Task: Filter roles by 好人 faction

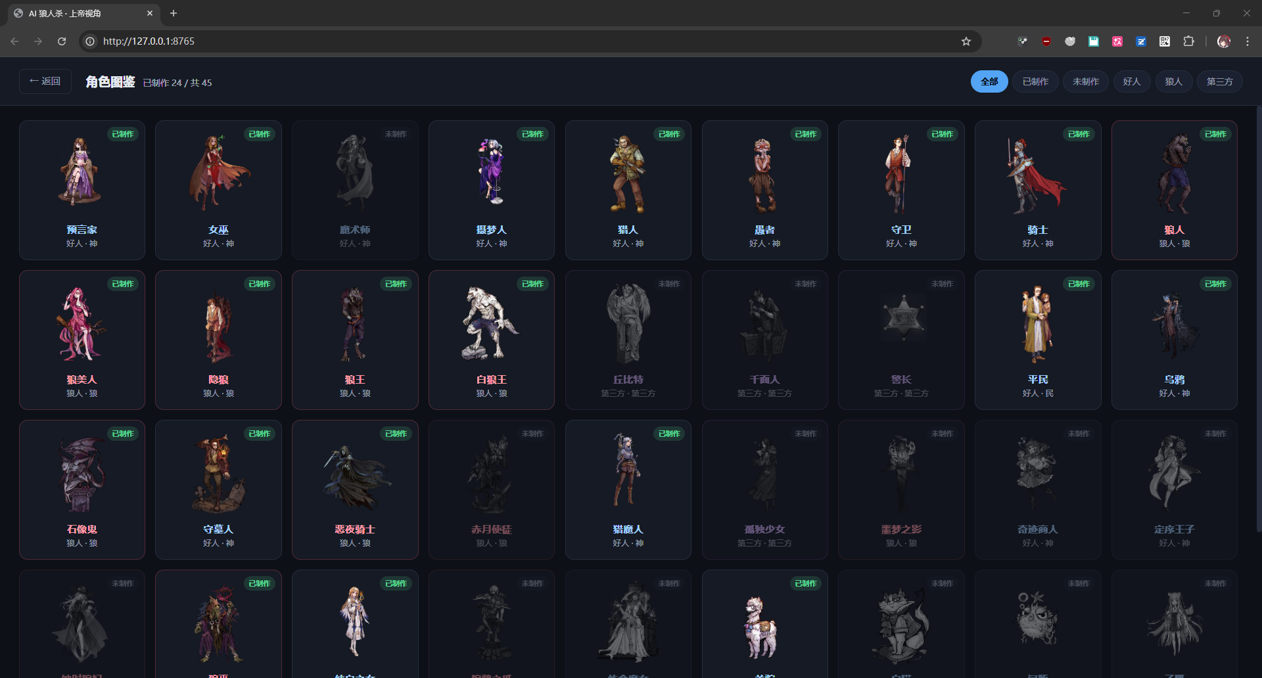Action: tap(1131, 81)
